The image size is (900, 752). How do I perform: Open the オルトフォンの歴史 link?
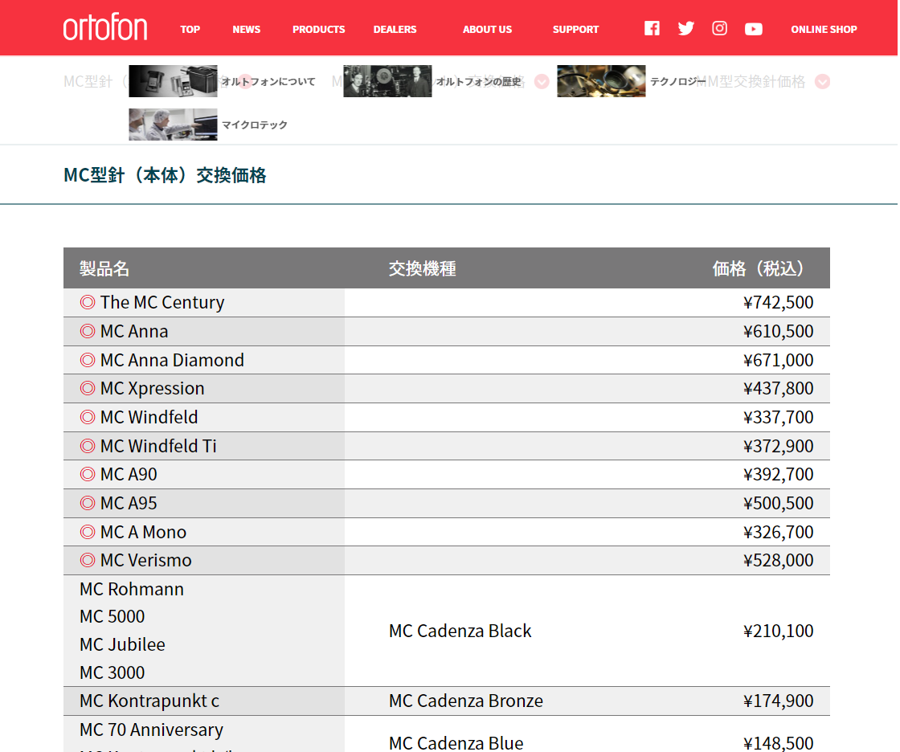479,81
